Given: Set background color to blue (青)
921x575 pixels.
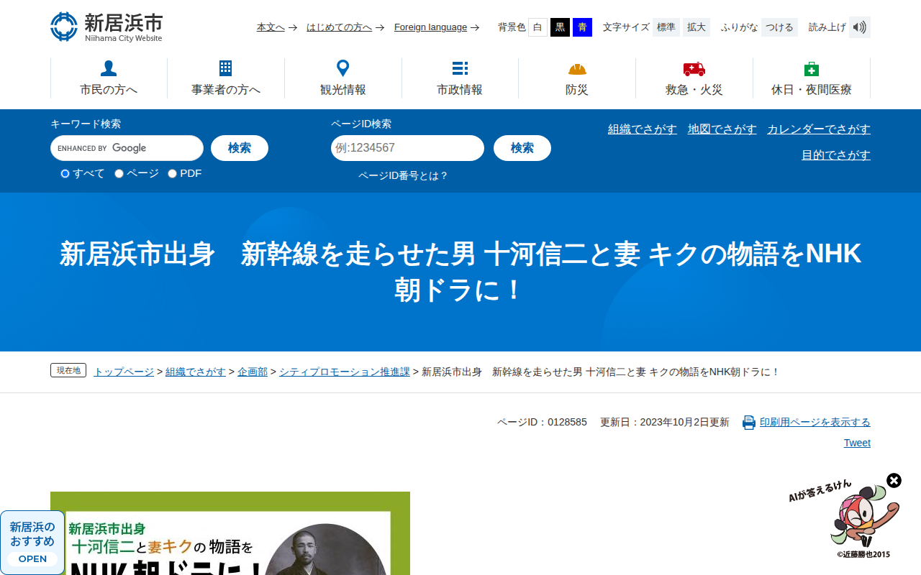Looking at the screenshot, I should [x=582, y=27].
